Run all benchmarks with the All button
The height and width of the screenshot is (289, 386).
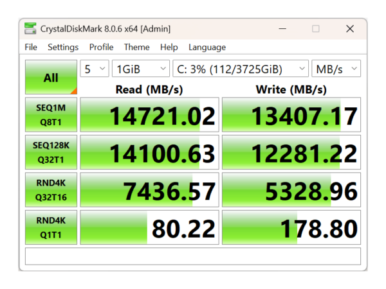click(51, 78)
